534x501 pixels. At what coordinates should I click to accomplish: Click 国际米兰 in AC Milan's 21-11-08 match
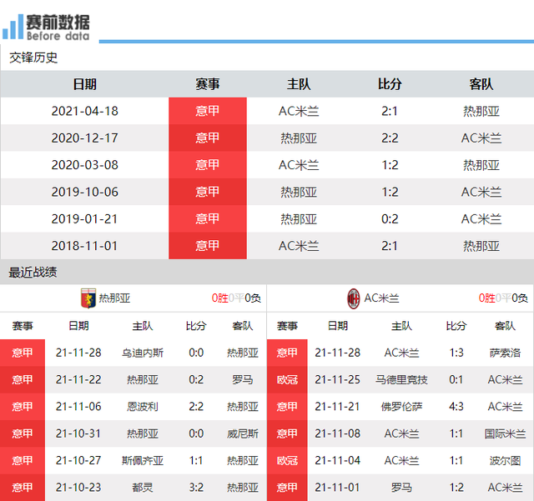(505, 433)
